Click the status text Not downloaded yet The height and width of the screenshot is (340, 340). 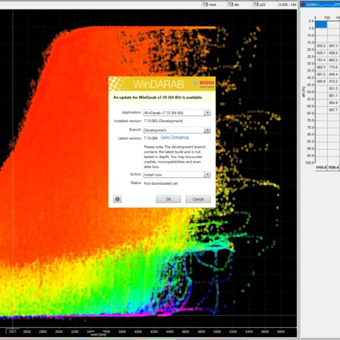pyautogui.click(x=161, y=184)
